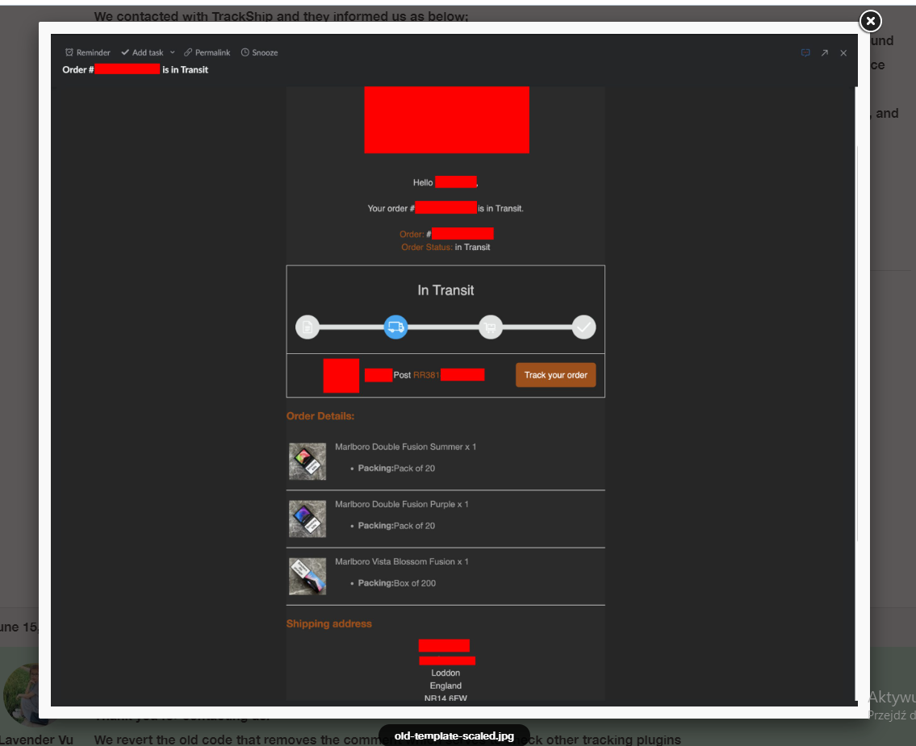The image size is (916, 746).
Task: Click the Order Details heading
Action: (320, 416)
